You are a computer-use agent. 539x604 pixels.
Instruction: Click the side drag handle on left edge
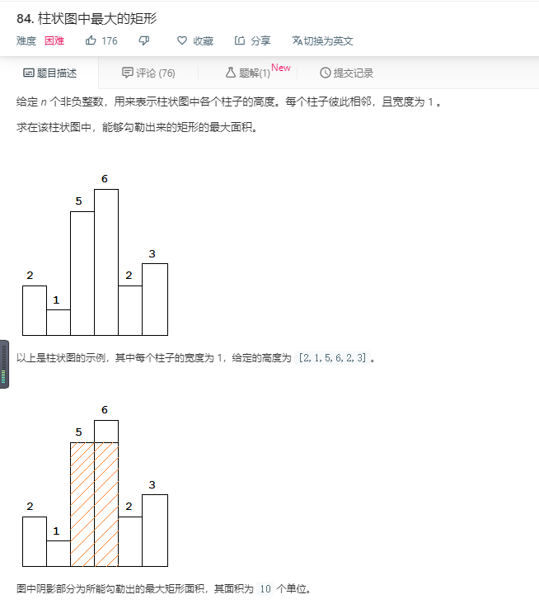[4, 364]
